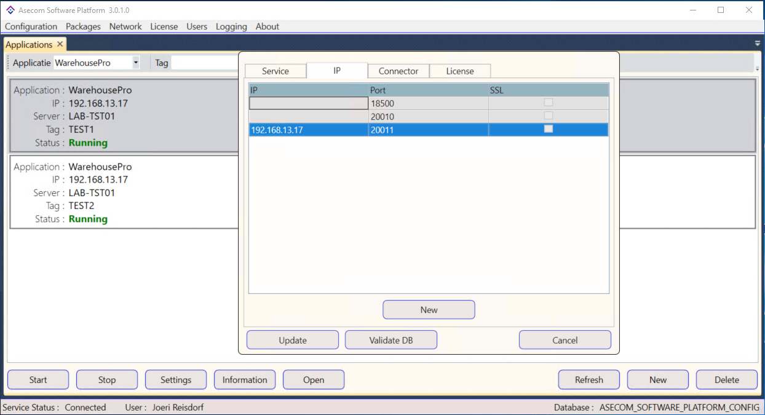Open the License tab in dialog
Image resolution: width=765 pixels, height=415 pixels.
click(x=459, y=71)
